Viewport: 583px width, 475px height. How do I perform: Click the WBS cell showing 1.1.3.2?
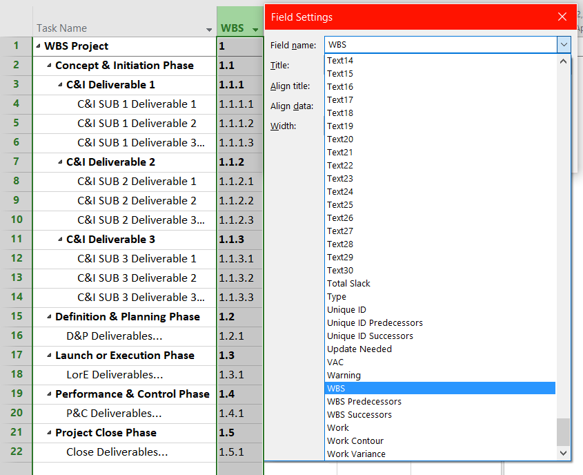[240, 278]
